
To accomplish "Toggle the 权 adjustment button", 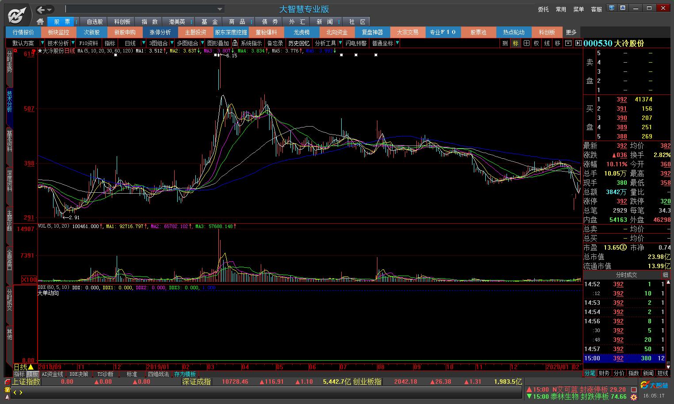I will point(537,43).
